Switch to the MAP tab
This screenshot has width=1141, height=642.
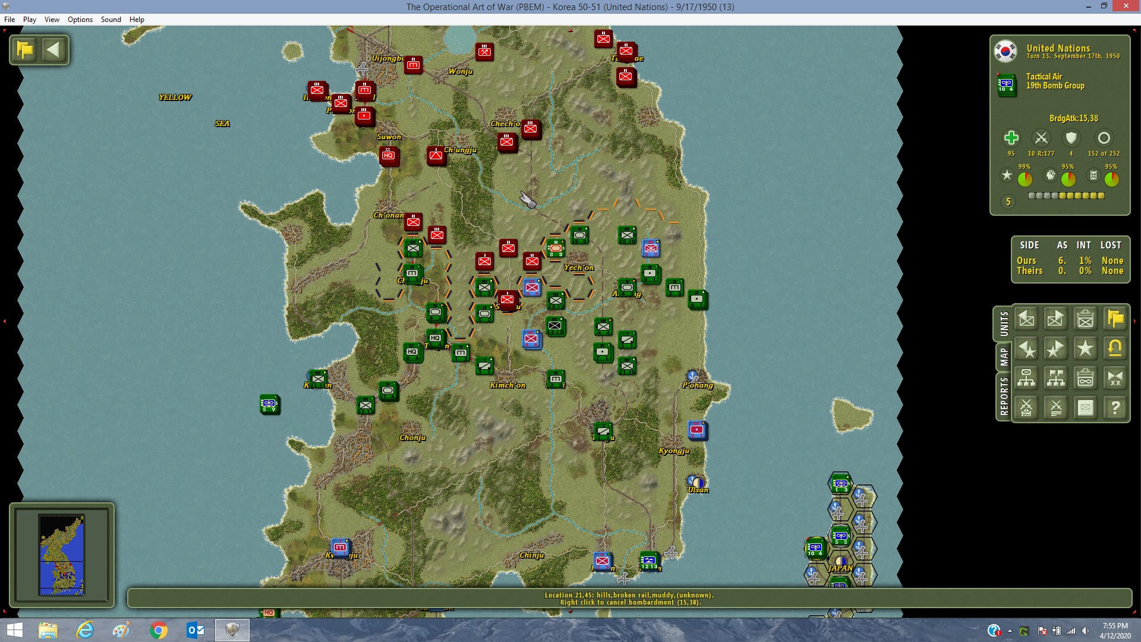pyautogui.click(x=1004, y=357)
